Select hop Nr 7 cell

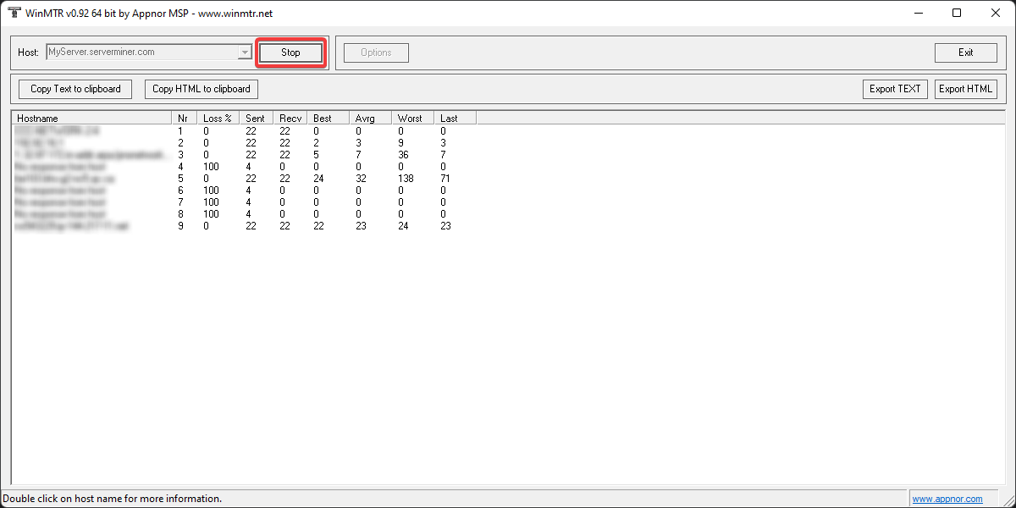pyautogui.click(x=180, y=202)
